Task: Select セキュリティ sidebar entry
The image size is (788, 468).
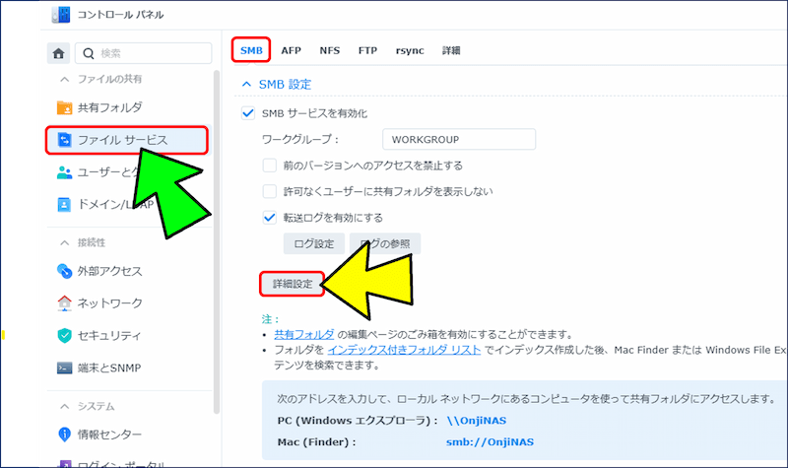Action: point(109,335)
